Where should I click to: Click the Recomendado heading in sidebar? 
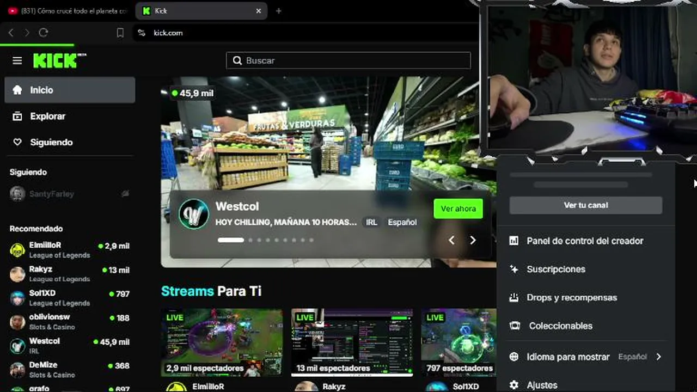click(x=36, y=229)
